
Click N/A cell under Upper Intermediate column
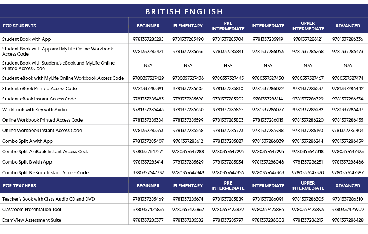pyautogui.click(x=308, y=66)
